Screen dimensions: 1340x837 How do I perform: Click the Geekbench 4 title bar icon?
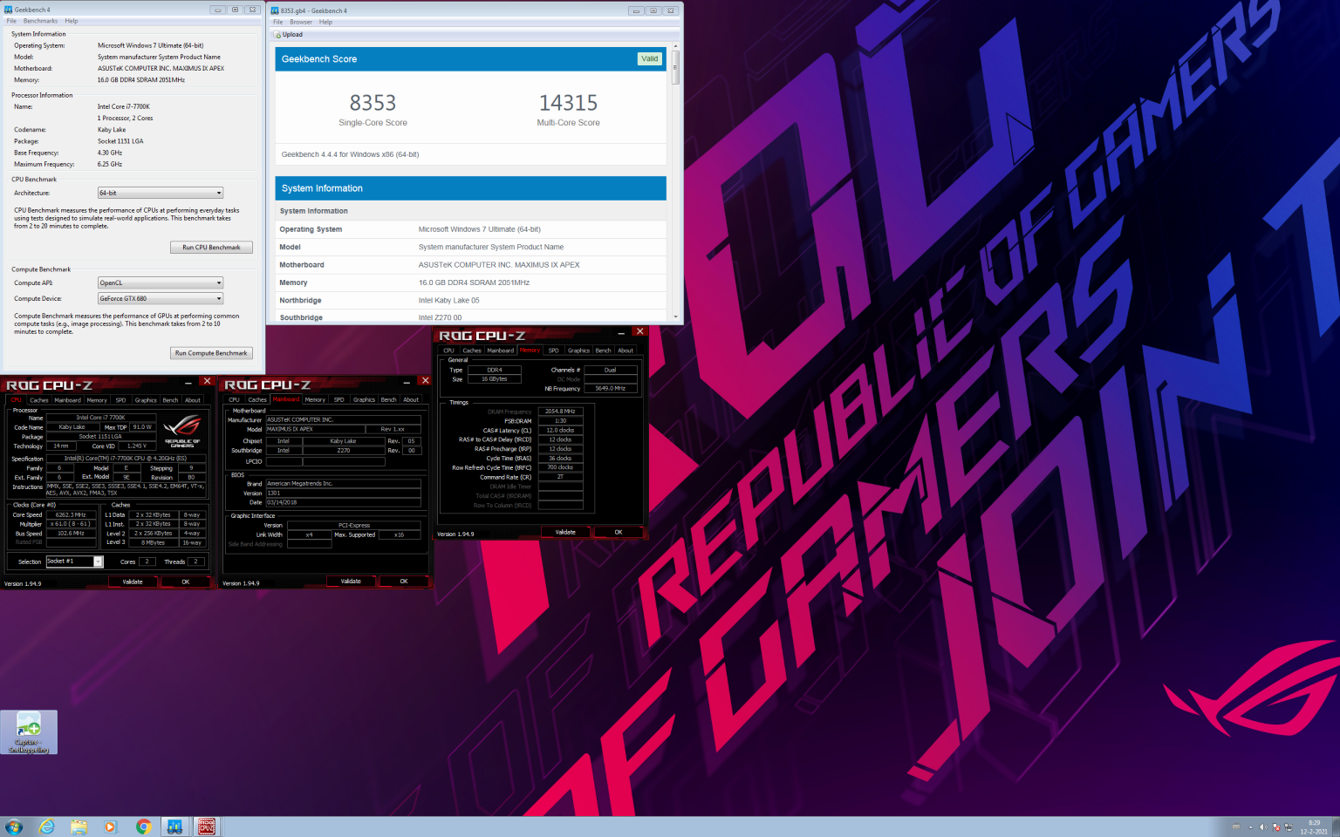point(9,10)
